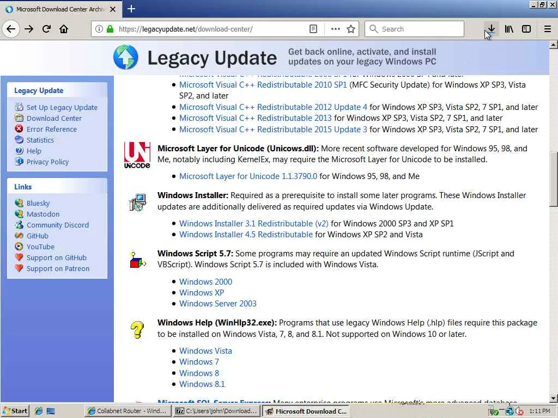This screenshot has width=558, height=418.
Task: Open Windows Script 5.7 for Windows 2000
Action: (x=205, y=281)
